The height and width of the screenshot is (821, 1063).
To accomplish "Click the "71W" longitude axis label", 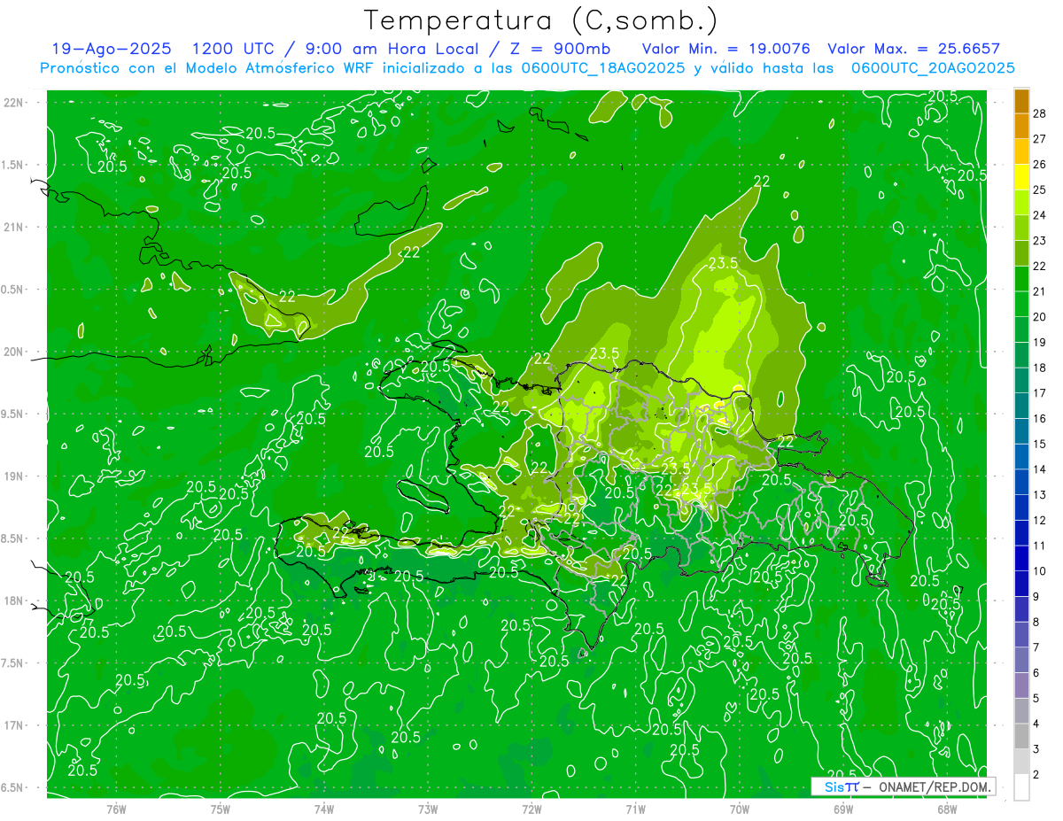I will click(x=635, y=809).
